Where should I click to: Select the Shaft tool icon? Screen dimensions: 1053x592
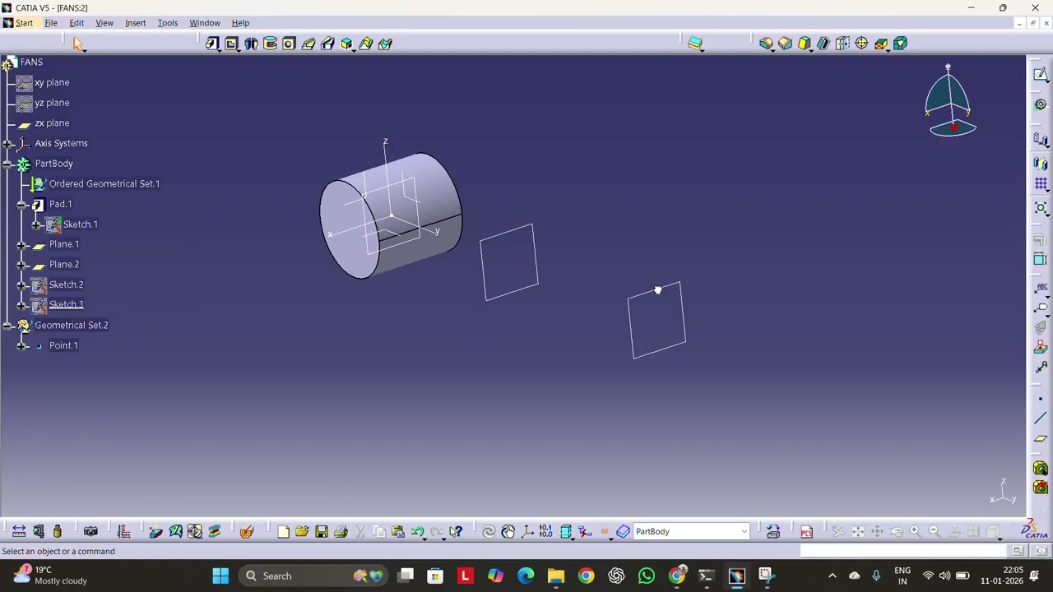251,44
